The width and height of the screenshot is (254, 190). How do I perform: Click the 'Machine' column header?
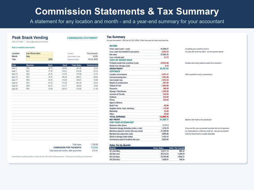[30, 65]
